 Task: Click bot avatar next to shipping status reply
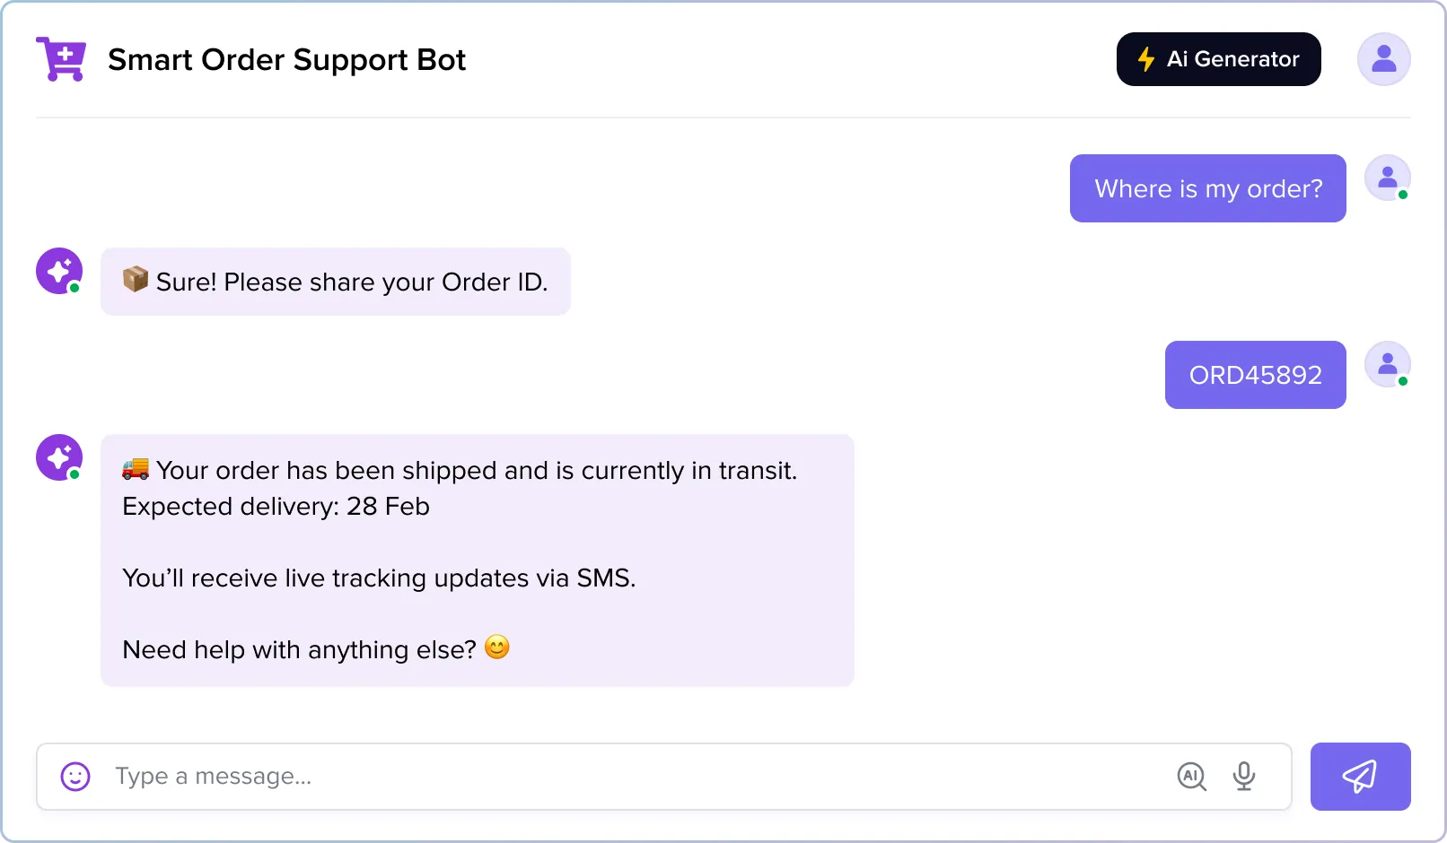pyautogui.click(x=59, y=457)
